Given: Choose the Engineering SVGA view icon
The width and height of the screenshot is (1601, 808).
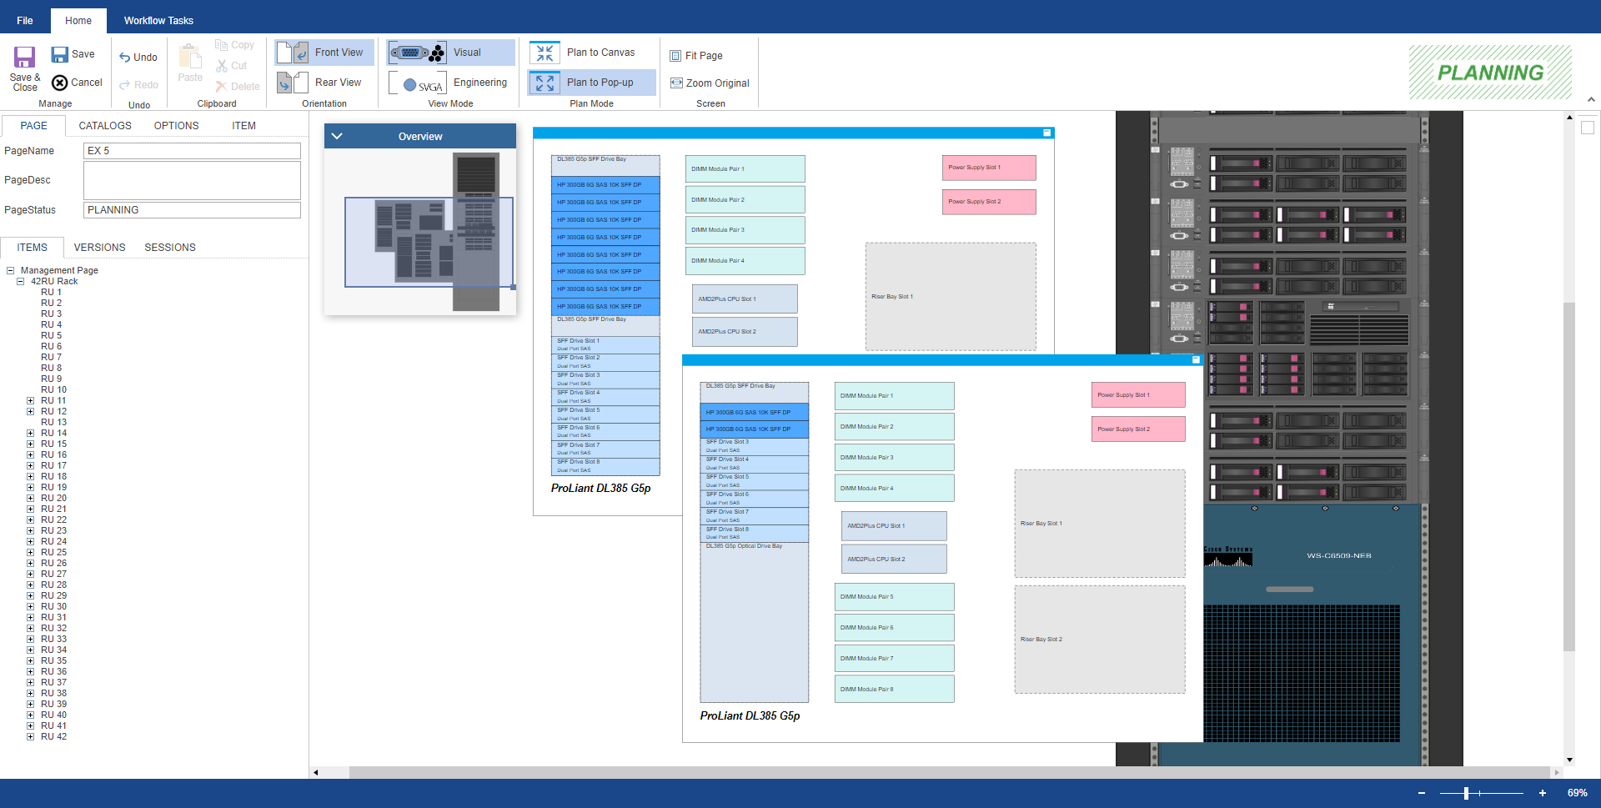Looking at the screenshot, I should [417, 83].
